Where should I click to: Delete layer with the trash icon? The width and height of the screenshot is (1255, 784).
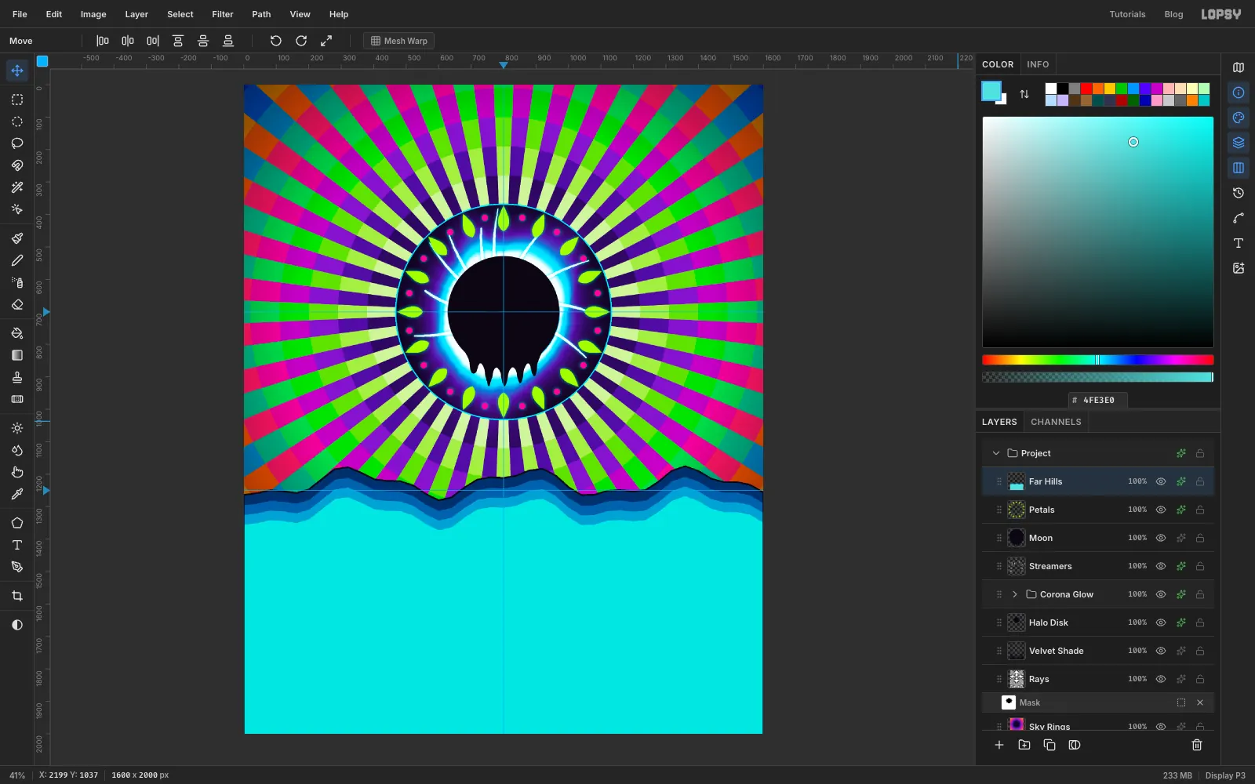click(1197, 745)
